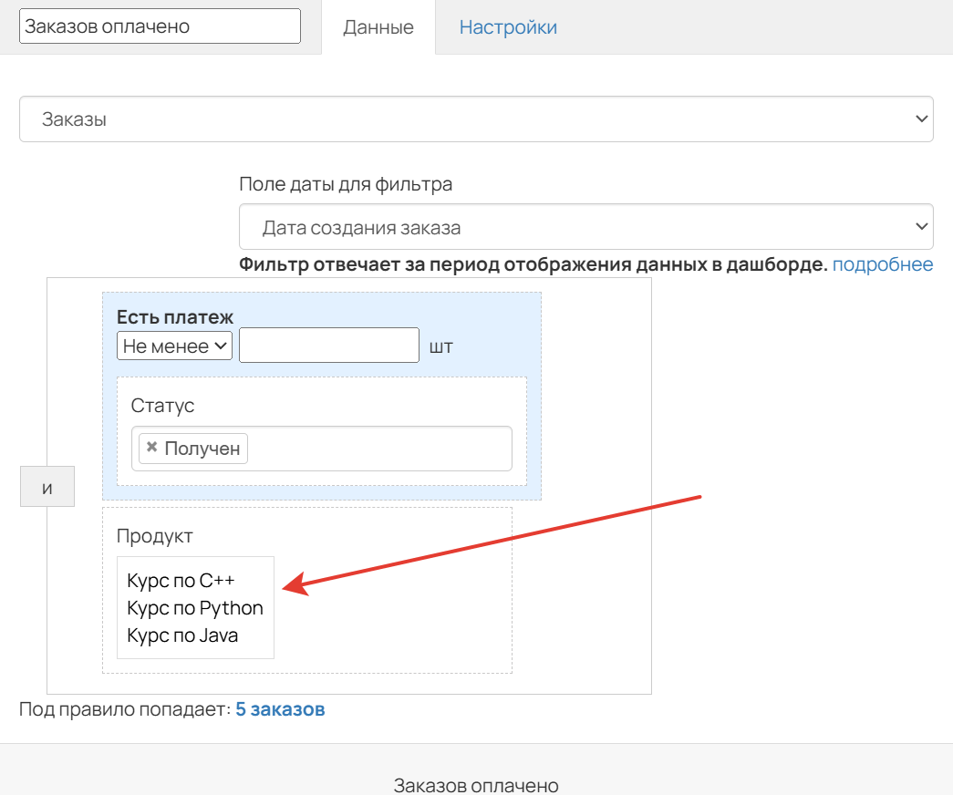The width and height of the screenshot is (953, 795).
Task: Select Курс по Java in the product list
Action: click(x=182, y=635)
